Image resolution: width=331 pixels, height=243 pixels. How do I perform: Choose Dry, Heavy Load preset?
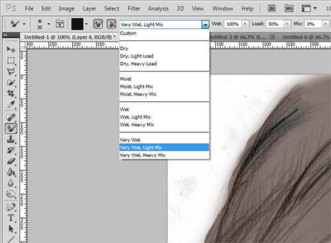coord(164,64)
